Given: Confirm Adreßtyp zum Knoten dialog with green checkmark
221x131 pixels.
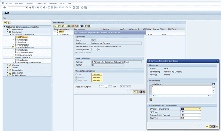Looking at the screenshot, I should click(x=207, y=127).
